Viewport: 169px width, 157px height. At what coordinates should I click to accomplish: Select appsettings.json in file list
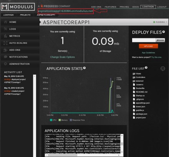click(x=141, y=103)
